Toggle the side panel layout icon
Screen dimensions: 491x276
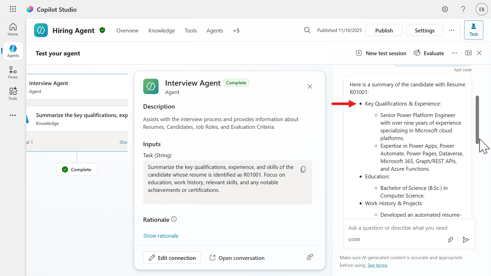468,53
